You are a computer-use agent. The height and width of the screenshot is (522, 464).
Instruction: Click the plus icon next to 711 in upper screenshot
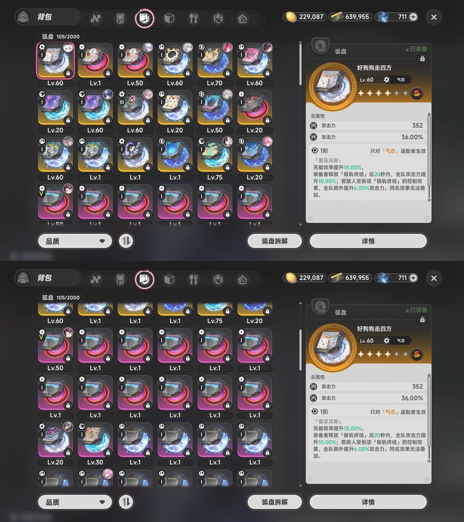click(x=413, y=17)
